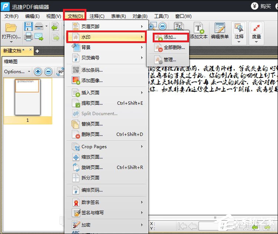Click the 添加文本 tool
278x234 pixels.
[199, 30]
